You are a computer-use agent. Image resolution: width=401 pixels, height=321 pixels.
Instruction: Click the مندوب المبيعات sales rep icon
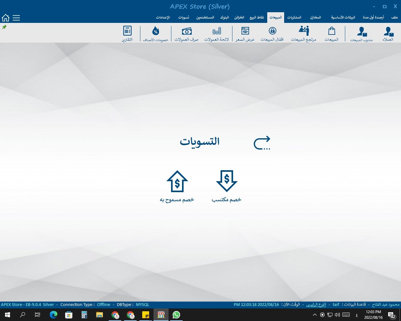[362, 34]
